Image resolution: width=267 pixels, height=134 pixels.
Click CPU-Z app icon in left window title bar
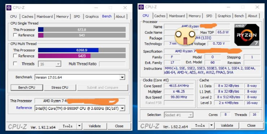9,8
